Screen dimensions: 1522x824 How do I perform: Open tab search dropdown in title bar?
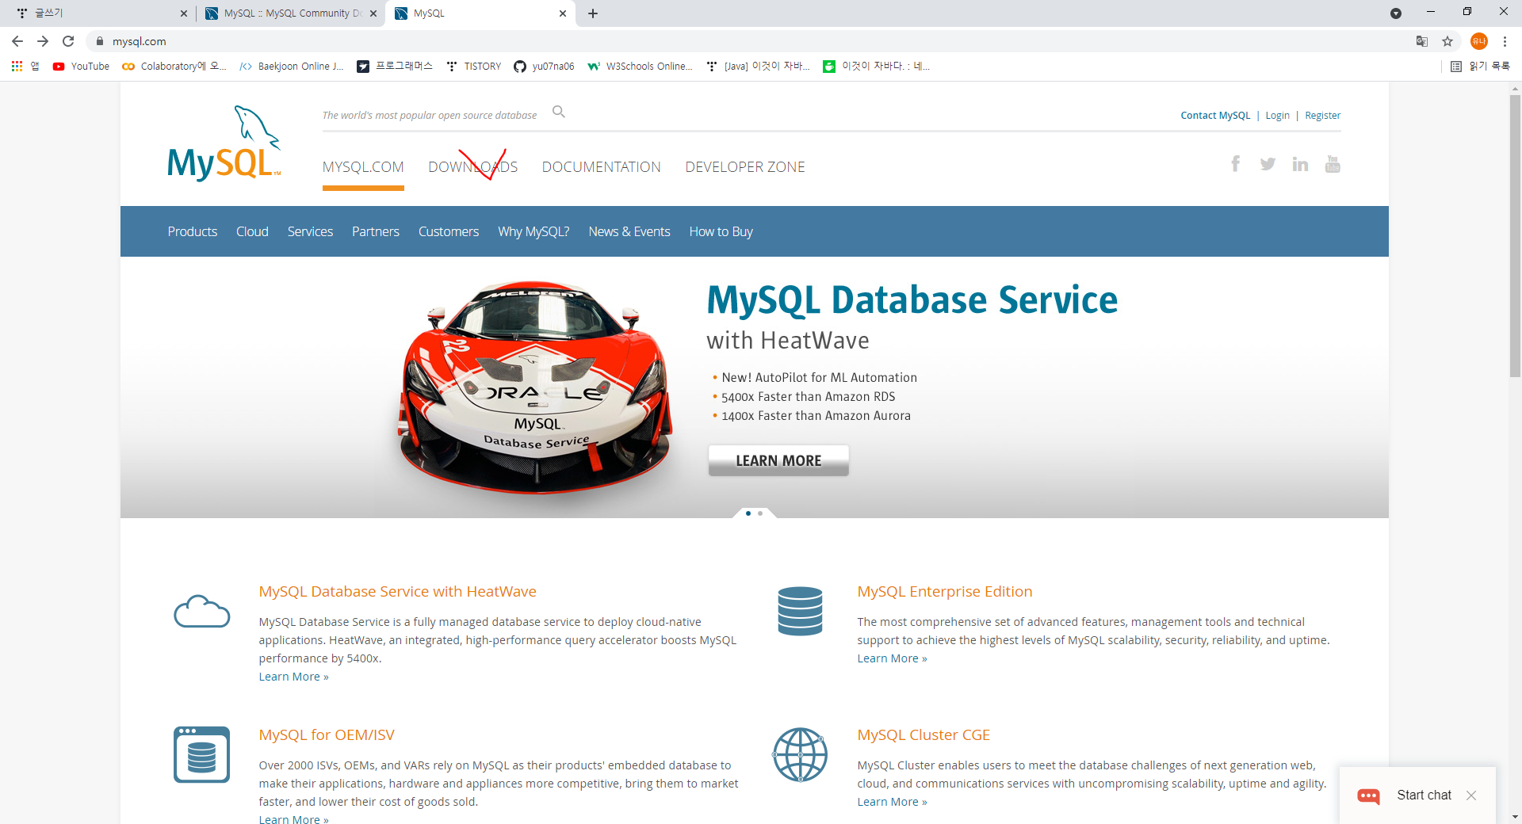pos(1396,13)
